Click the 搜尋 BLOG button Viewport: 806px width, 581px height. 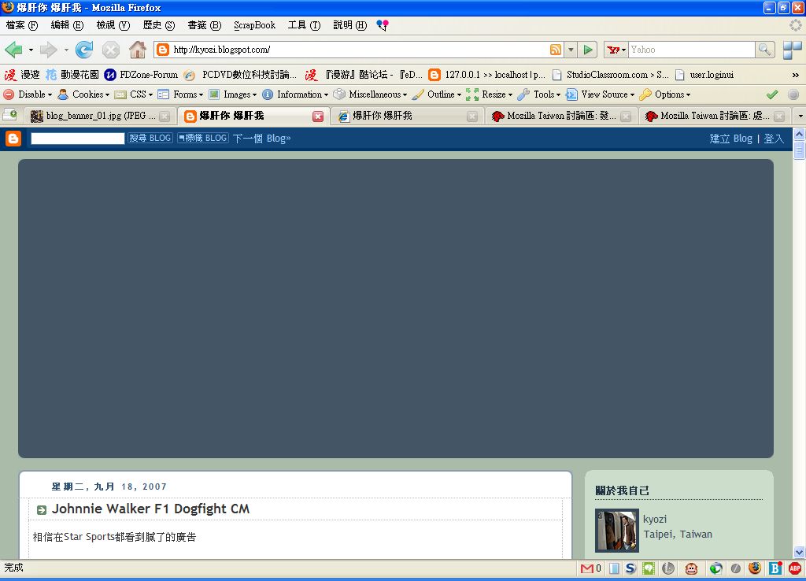[x=150, y=138]
